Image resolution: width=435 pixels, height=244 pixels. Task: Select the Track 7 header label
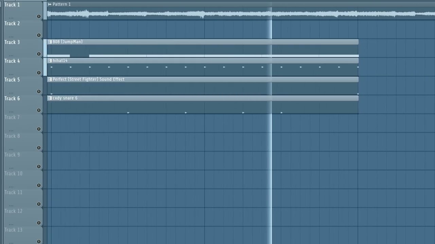pyautogui.click(x=12, y=117)
